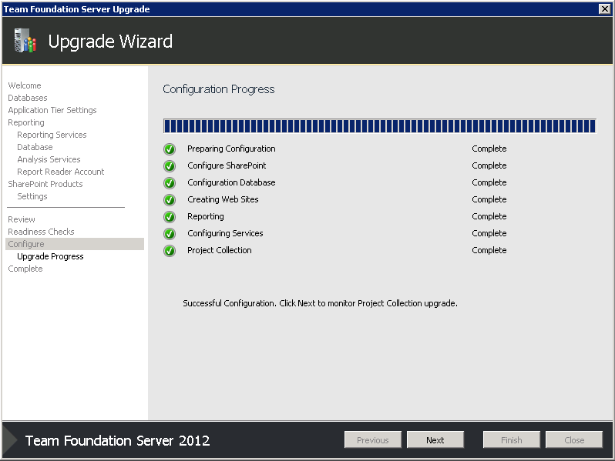This screenshot has width=615, height=461.
Task: Open Settings under SharePoint Products
Action: click(x=32, y=196)
